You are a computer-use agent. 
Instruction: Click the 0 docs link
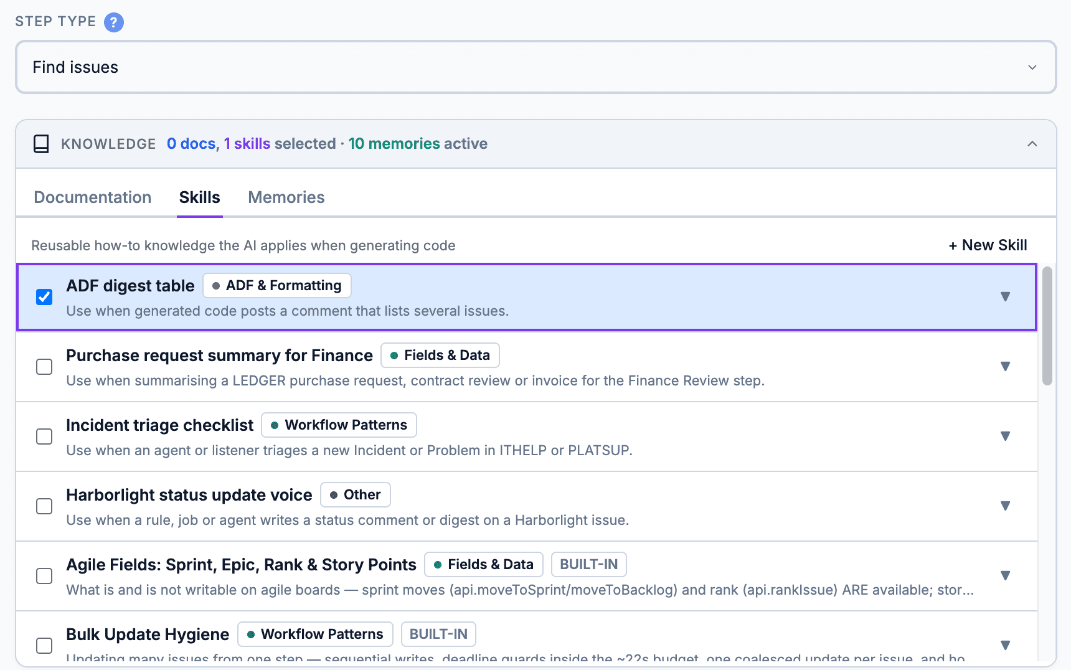tap(191, 144)
